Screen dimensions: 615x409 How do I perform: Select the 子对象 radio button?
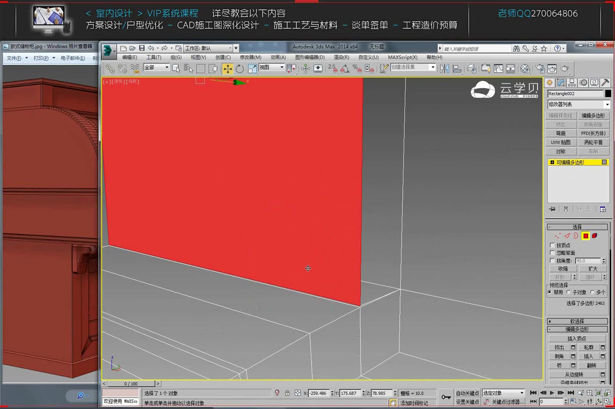tap(568, 292)
